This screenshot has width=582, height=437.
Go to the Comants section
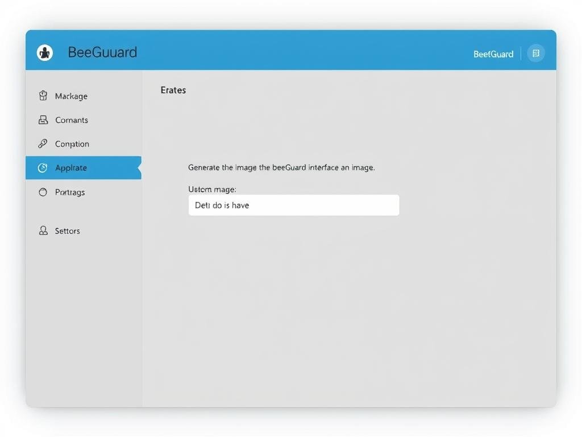coord(72,120)
